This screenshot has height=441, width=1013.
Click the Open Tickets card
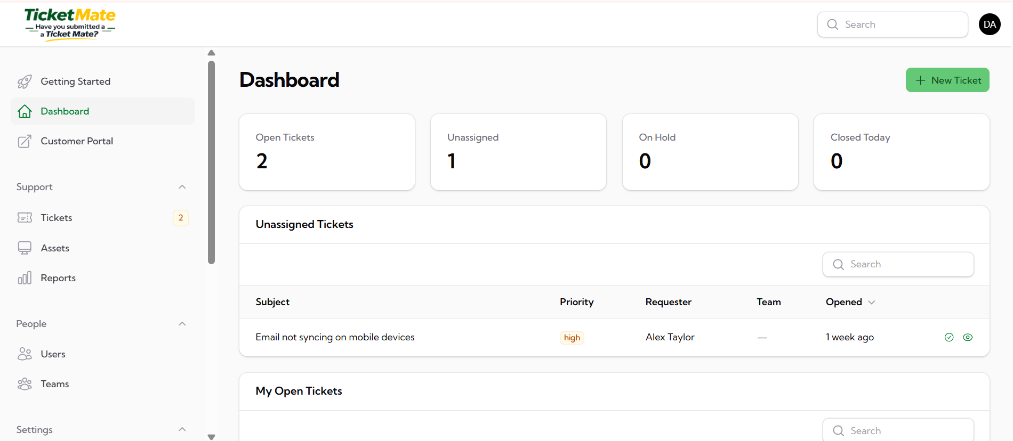(x=327, y=152)
